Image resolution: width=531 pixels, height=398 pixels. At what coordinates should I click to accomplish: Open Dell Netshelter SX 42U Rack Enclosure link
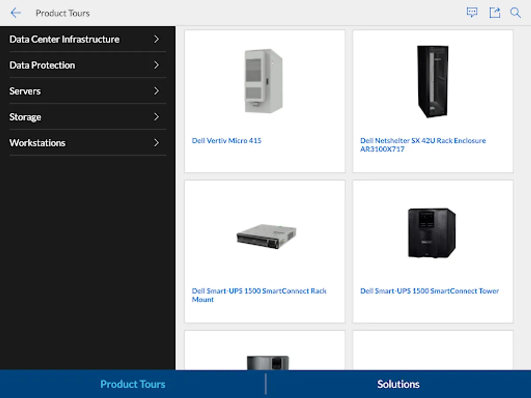coord(423,145)
